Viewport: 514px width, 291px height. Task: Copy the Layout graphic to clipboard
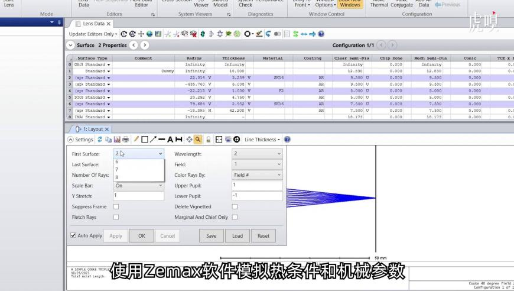[x=109, y=140]
